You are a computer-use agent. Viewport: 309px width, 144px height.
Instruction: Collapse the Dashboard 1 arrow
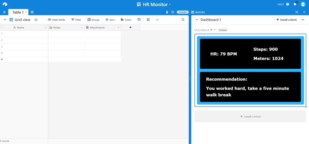197,20
